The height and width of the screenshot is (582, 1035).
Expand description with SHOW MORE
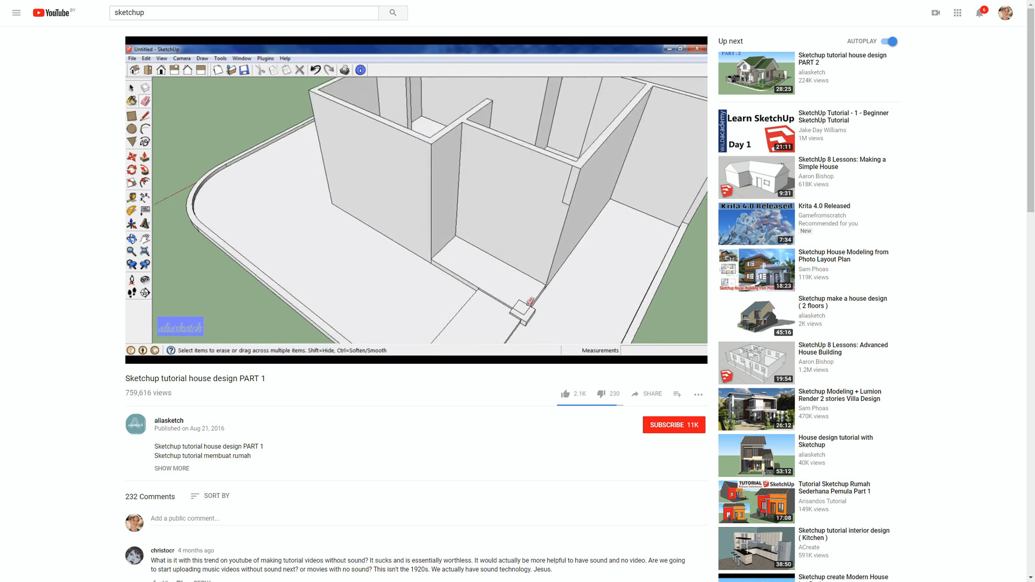click(x=171, y=468)
